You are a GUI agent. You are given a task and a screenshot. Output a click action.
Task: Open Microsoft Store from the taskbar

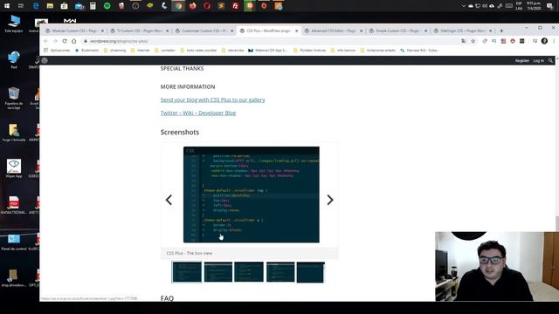coord(64,6)
